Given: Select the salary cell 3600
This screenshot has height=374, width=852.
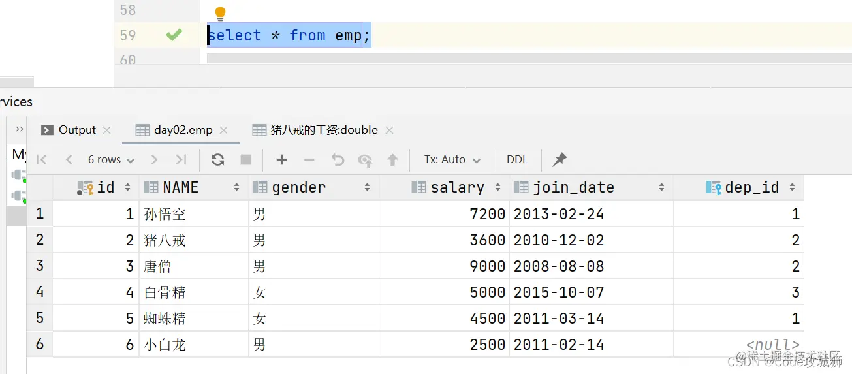Looking at the screenshot, I should click(x=444, y=240).
